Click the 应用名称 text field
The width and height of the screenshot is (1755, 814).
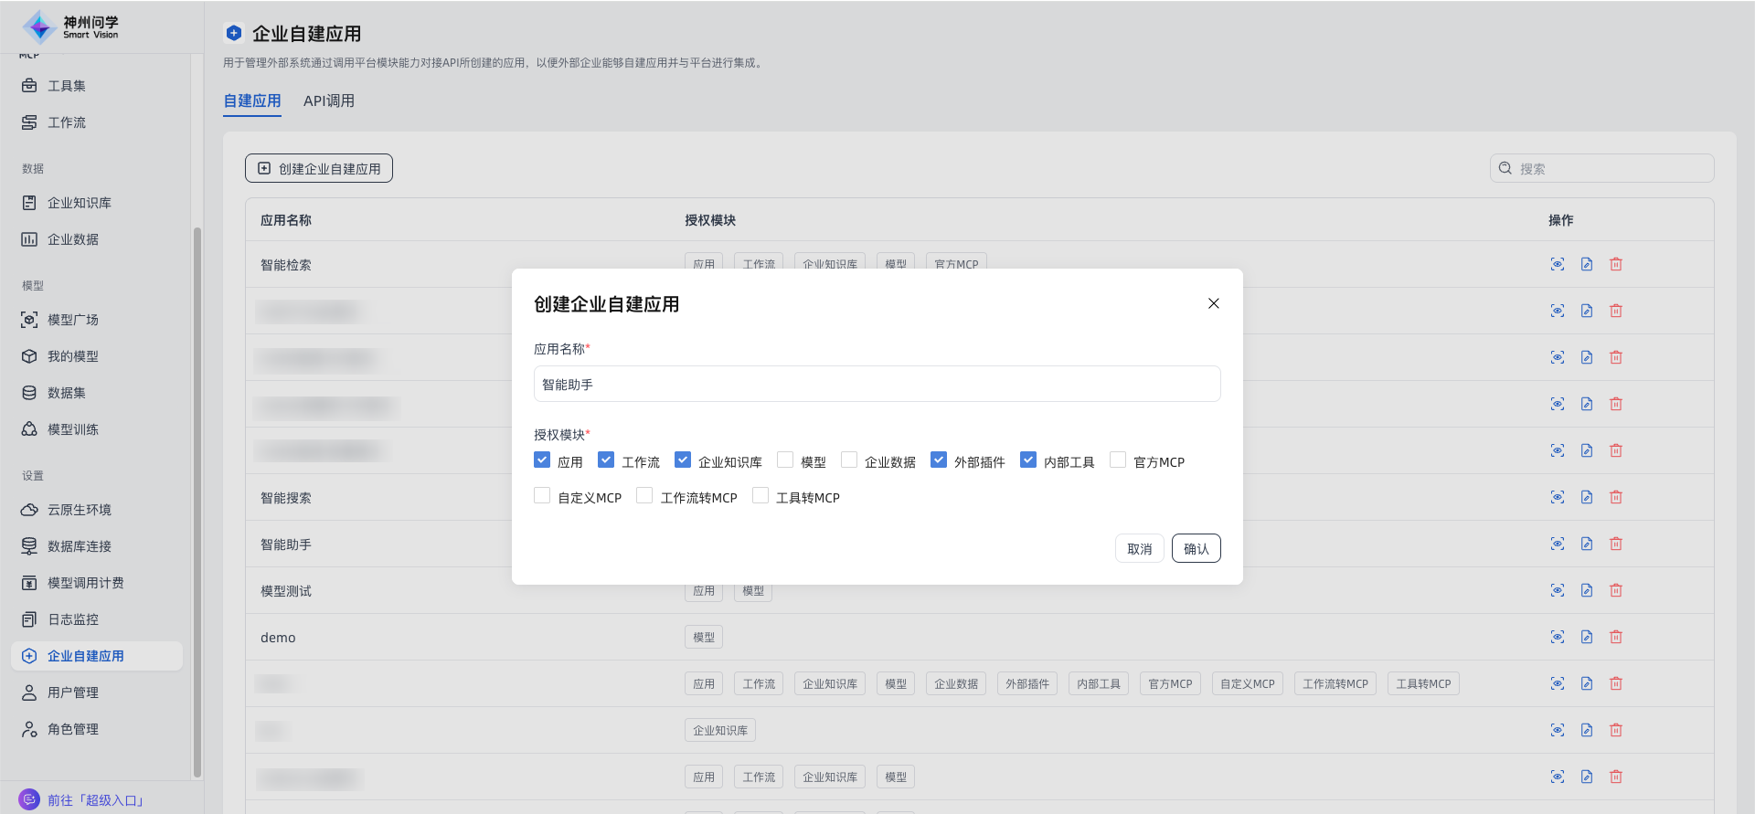click(877, 385)
